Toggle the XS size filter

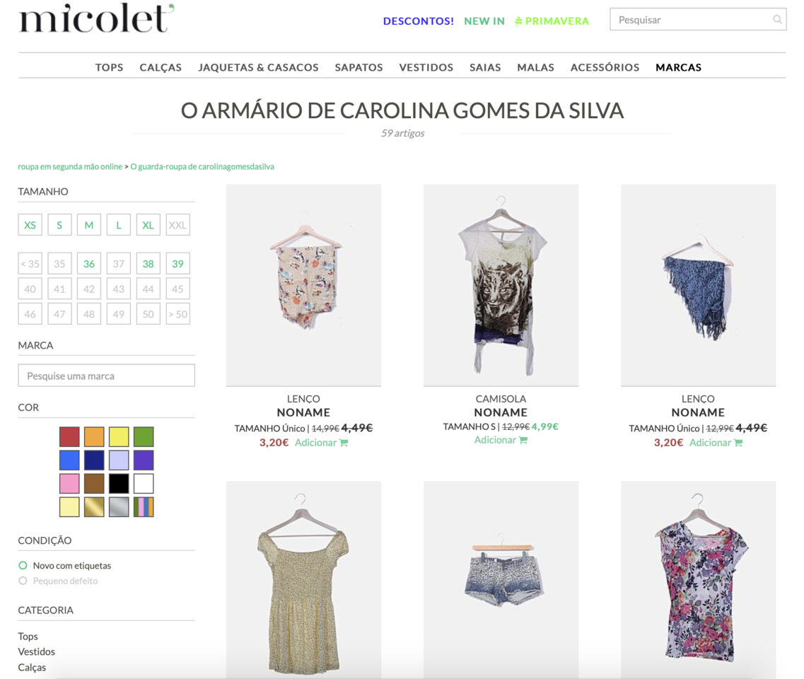coord(30,225)
